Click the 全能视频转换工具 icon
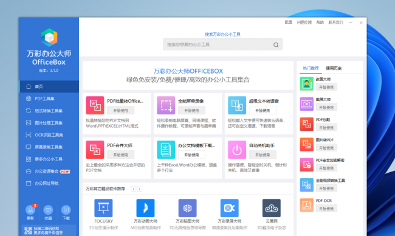The image size is (395, 236). pos(306,185)
